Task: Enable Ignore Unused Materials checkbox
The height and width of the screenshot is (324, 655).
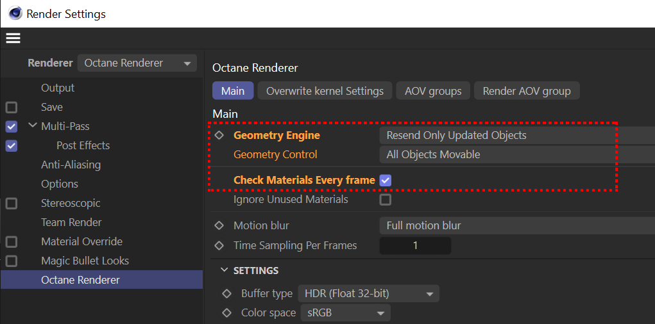Action: [385, 200]
